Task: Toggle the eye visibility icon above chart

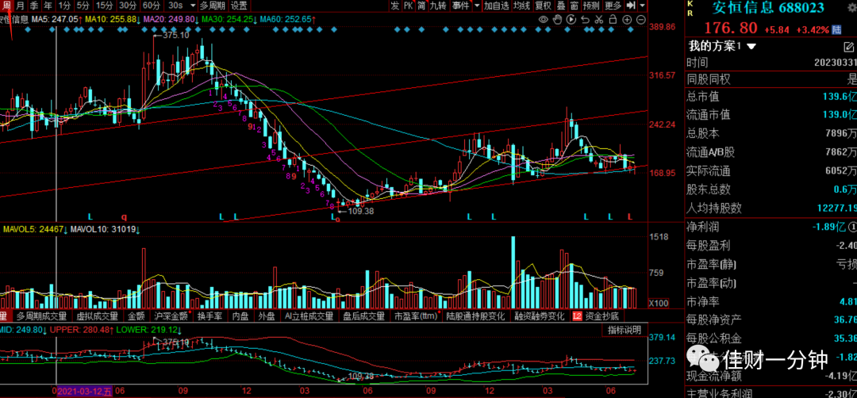Action: pyautogui.click(x=544, y=20)
